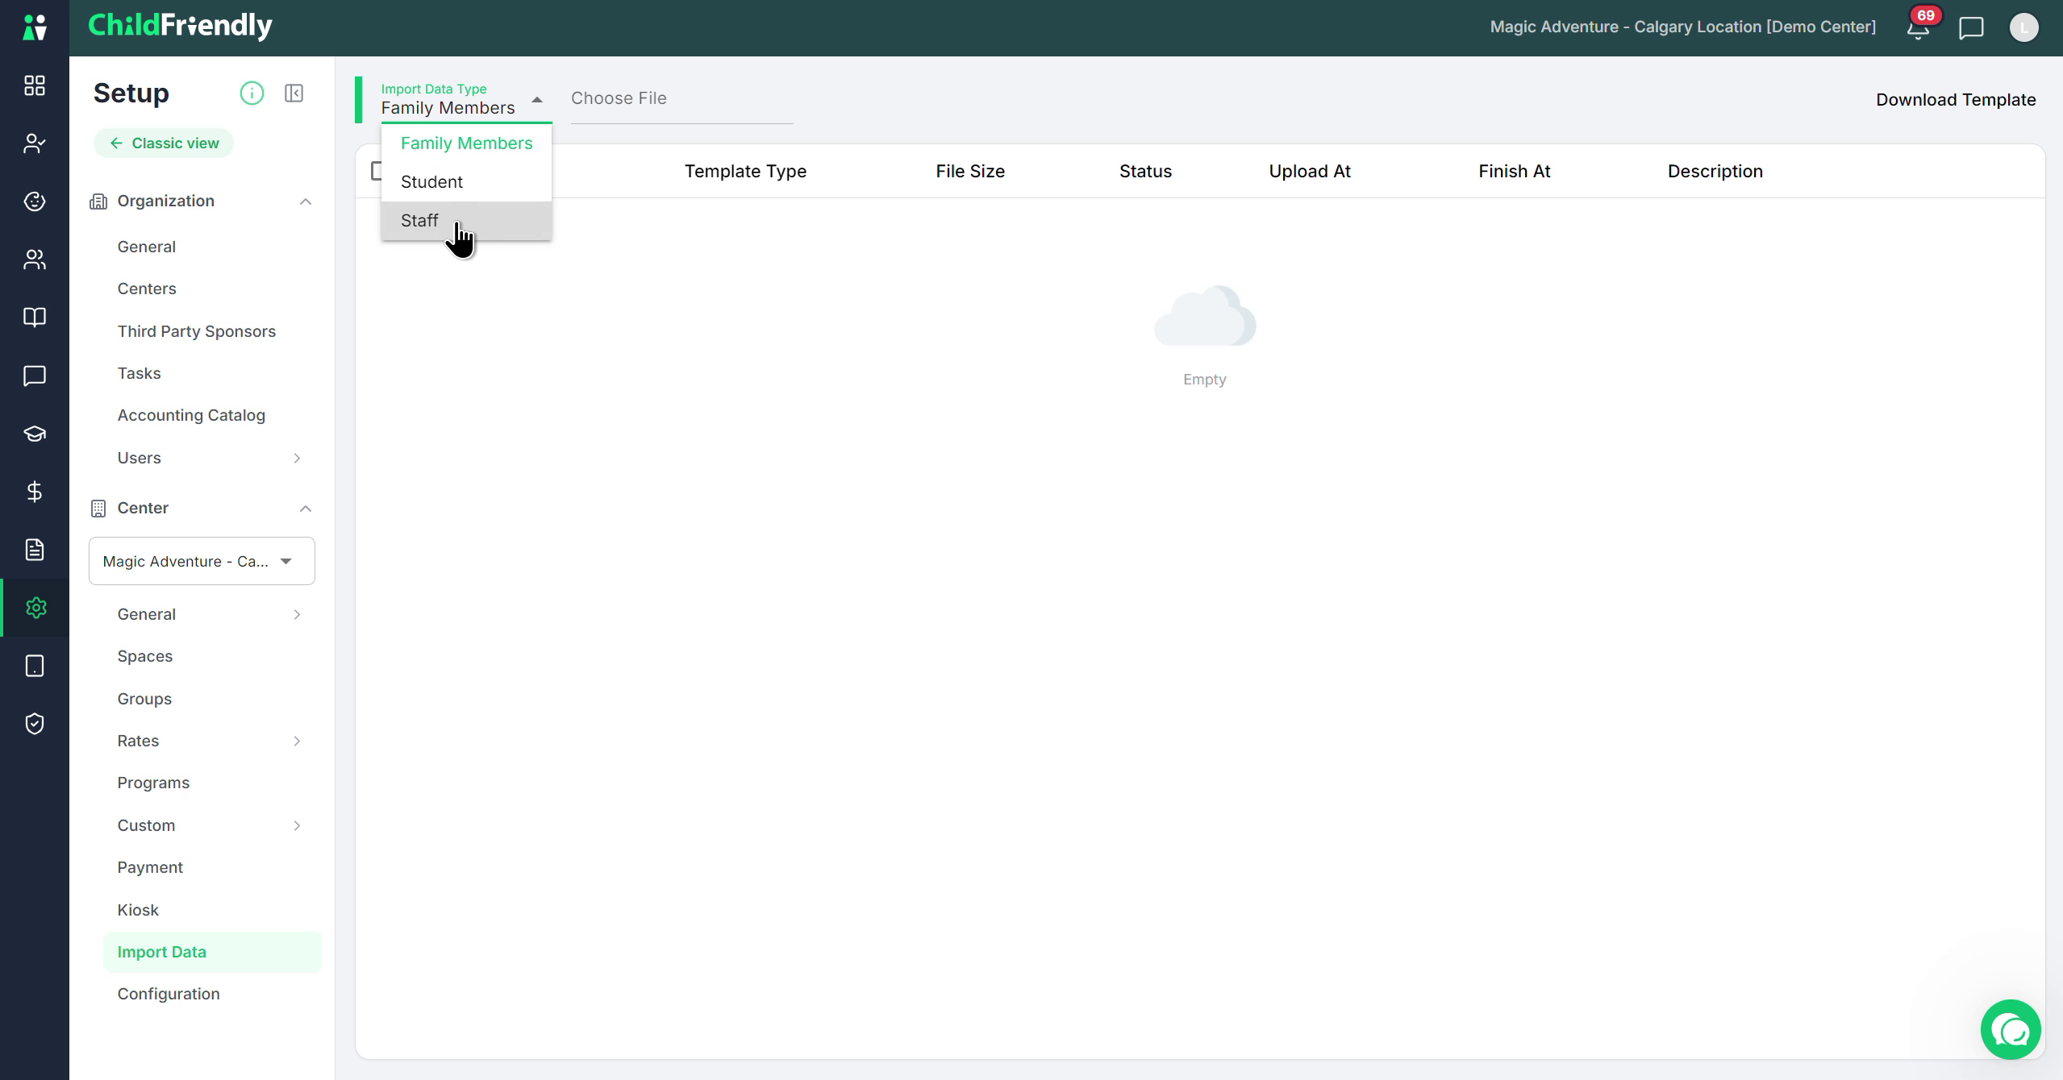Open Accounting Catalog in sidebar

pyautogui.click(x=191, y=415)
